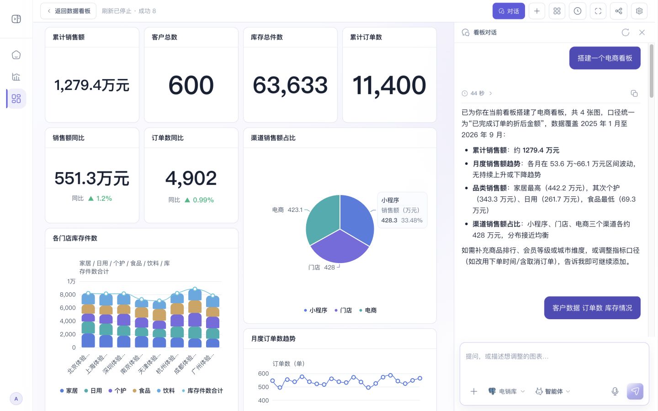Click the chat panel scrollbar
This screenshot has height=411, width=658.
[x=652, y=71]
